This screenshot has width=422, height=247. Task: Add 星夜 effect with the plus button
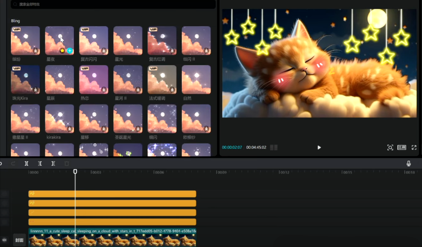point(70,51)
